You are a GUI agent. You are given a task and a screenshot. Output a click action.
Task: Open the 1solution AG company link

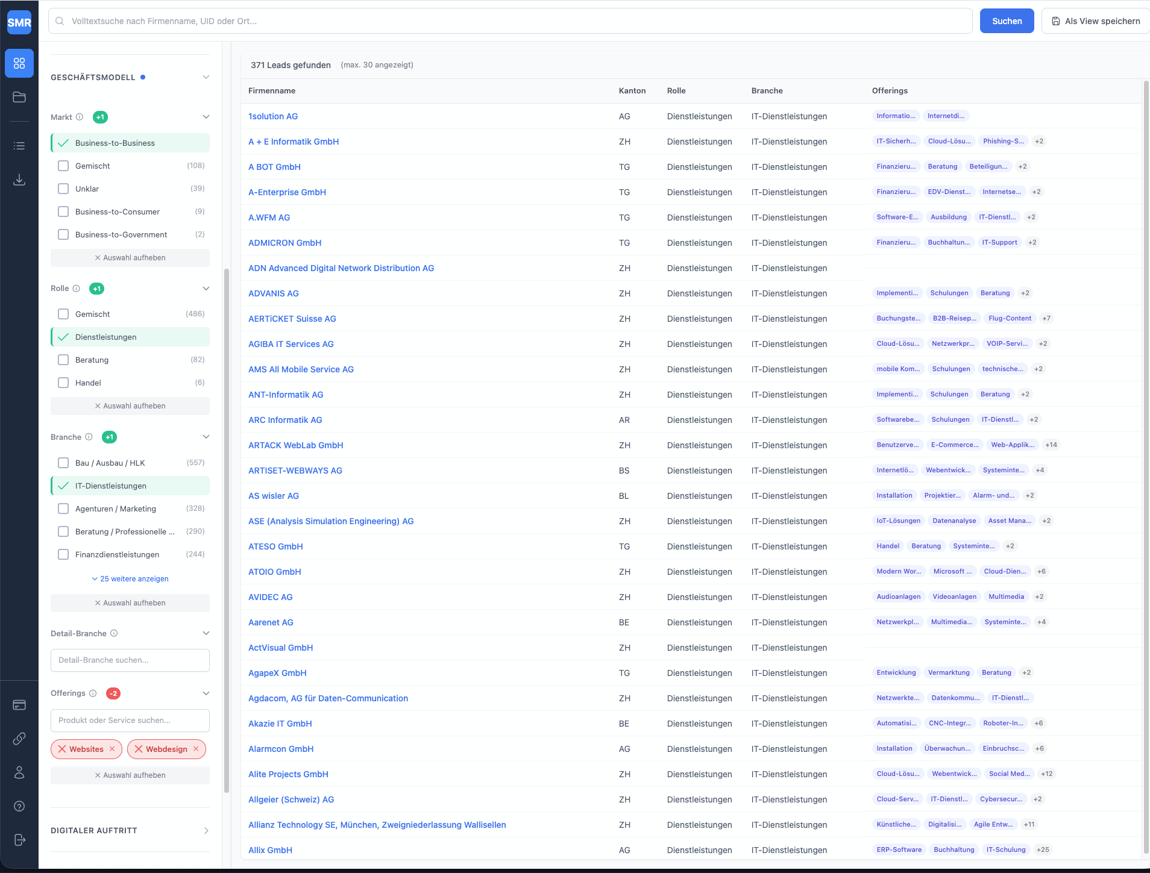pos(273,116)
